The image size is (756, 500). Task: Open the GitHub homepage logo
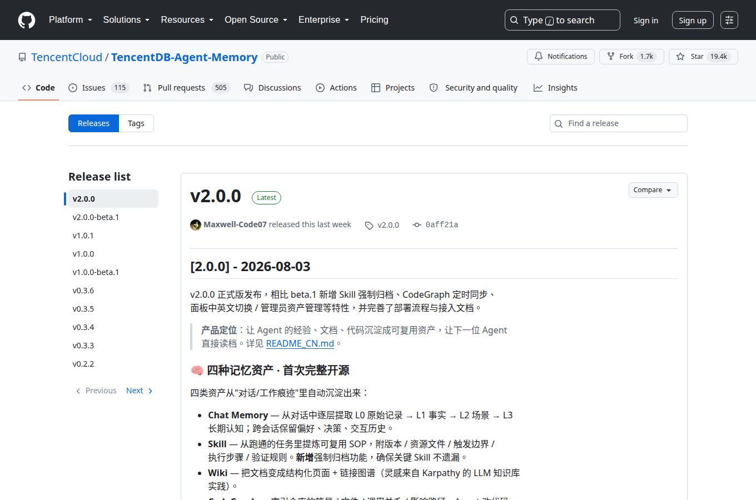click(27, 20)
